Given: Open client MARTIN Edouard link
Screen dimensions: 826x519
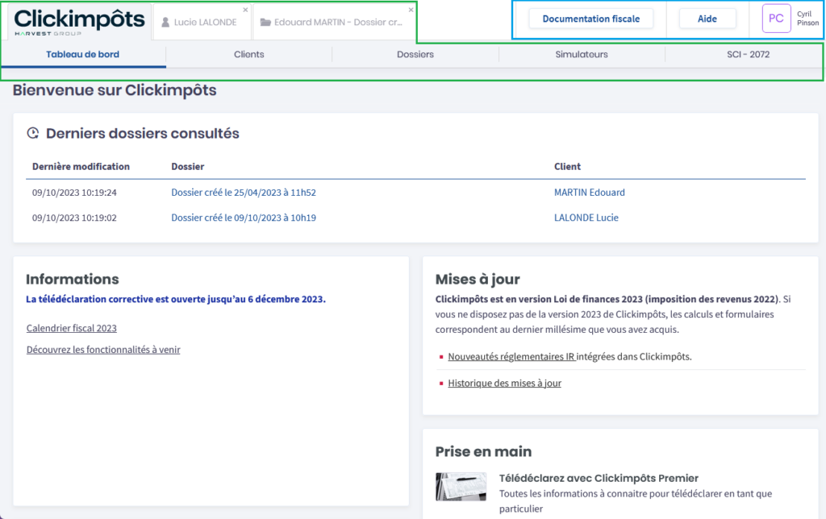Looking at the screenshot, I should 589,193.
